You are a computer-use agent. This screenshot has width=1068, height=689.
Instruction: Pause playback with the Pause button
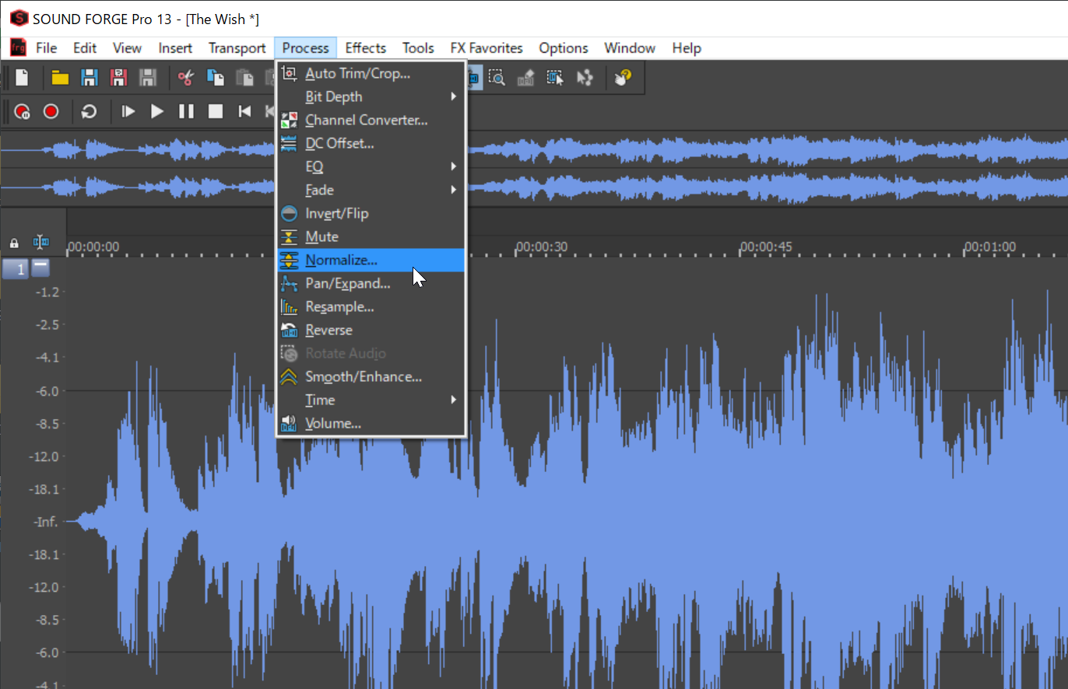click(186, 111)
